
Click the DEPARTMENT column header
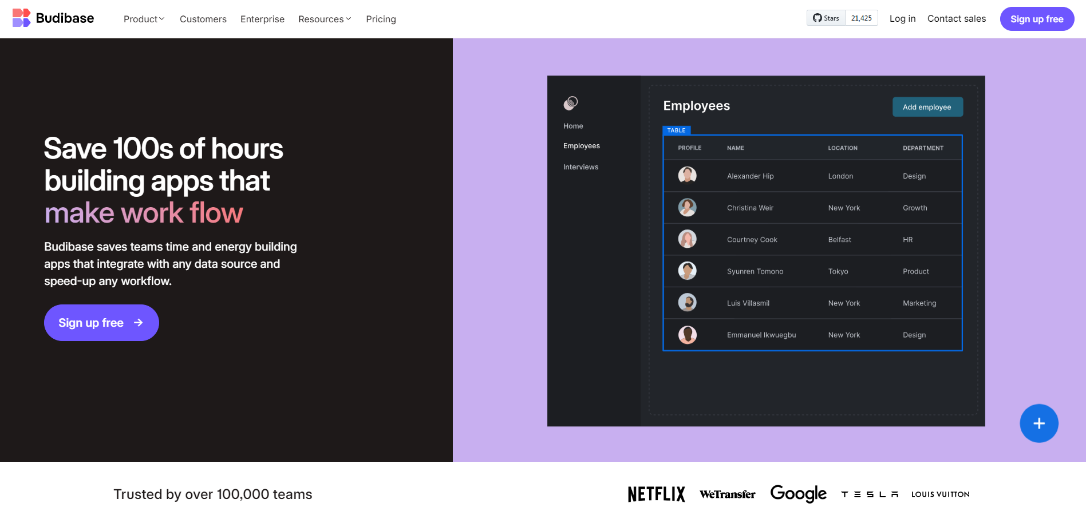pos(923,148)
